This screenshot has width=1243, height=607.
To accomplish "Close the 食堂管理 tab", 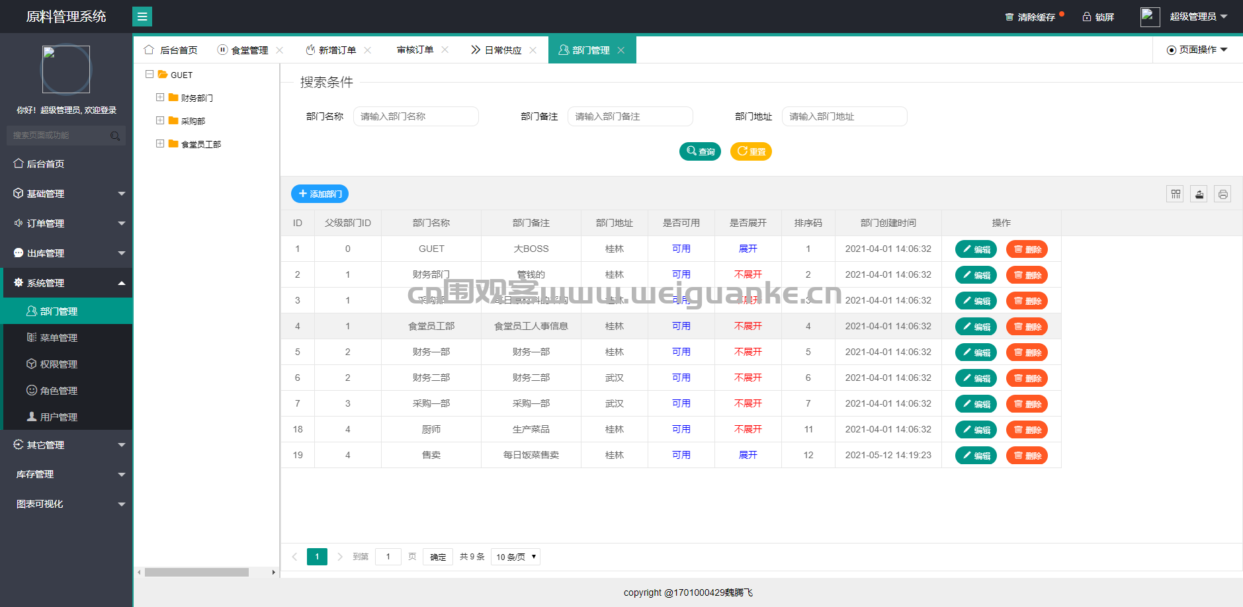I will tap(280, 50).
